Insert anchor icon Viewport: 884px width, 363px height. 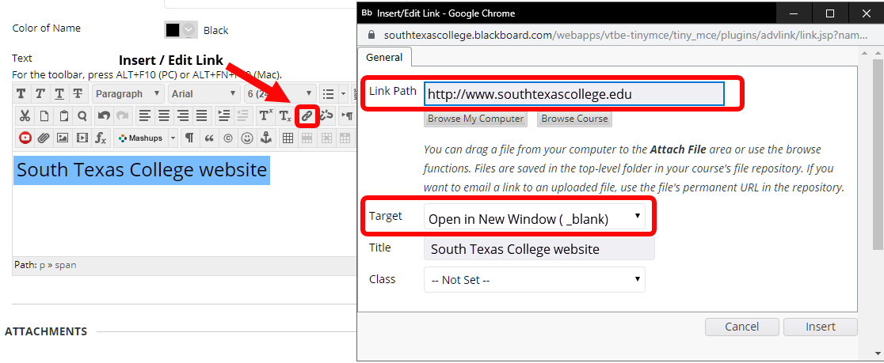pyautogui.click(x=265, y=138)
